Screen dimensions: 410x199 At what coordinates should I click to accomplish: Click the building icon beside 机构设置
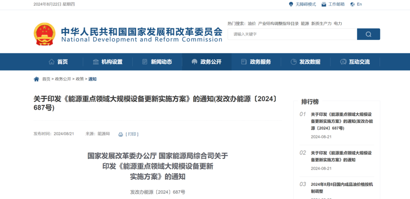[96, 62]
